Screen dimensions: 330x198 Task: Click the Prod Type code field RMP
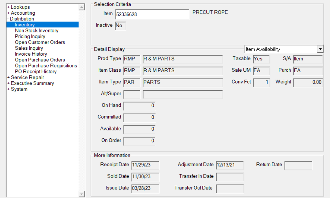[x=132, y=59]
